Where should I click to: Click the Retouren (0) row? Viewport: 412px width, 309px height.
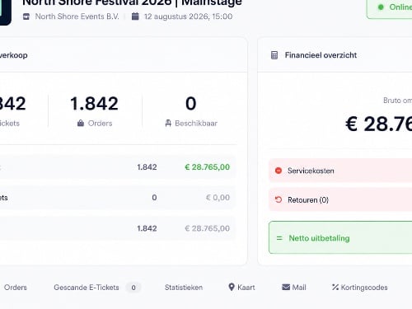[340, 199]
